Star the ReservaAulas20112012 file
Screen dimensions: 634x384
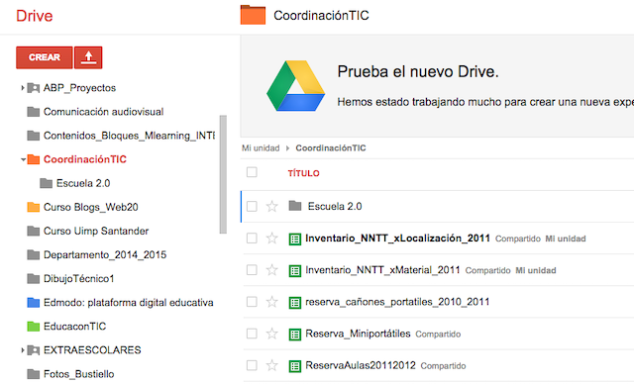[272, 365]
